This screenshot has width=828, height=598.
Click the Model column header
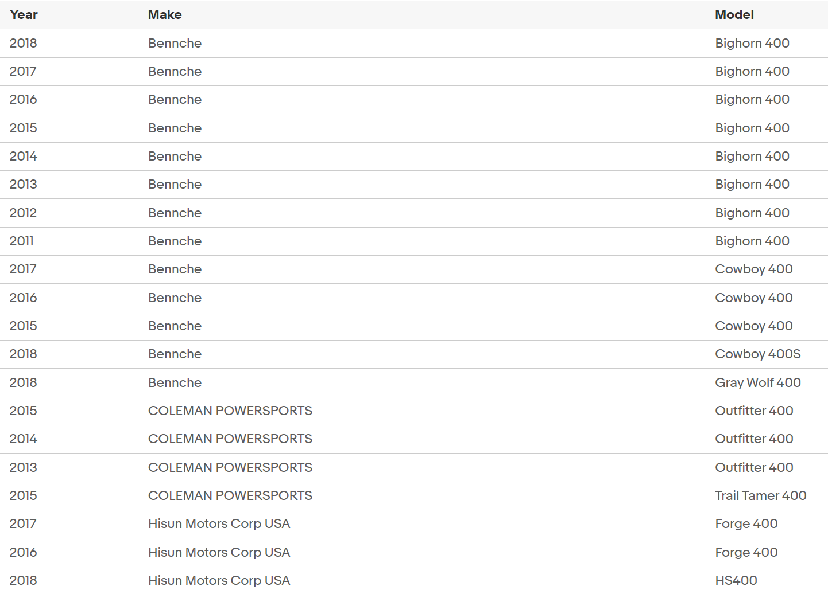click(734, 15)
